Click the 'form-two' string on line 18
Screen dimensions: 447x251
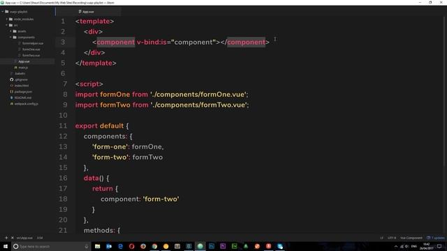[x=161, y=199]
